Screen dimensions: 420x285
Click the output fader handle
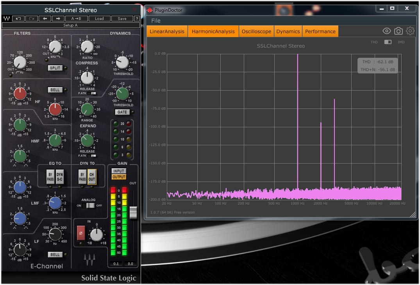(133, 213)
